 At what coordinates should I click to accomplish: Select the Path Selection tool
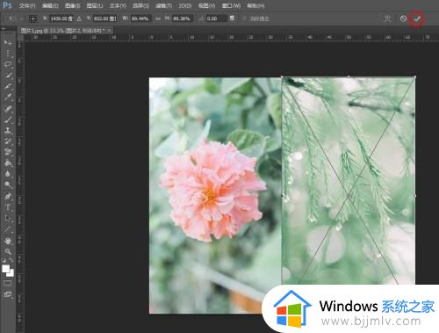pyautogui.click(x=8, y=218)
